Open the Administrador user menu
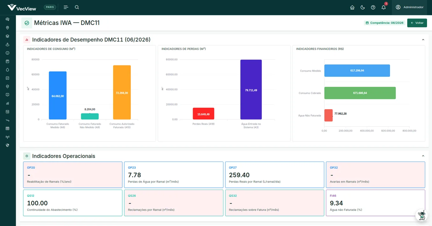This screenshot has height=226, width=432. coord(409,7)
